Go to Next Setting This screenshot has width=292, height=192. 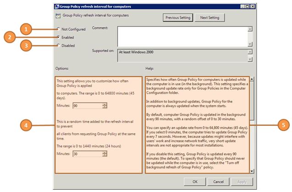pyautogui.click(x=209, y=17)
